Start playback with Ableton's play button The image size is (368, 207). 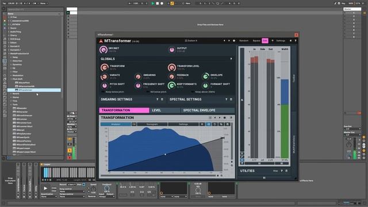coord(153,3)
